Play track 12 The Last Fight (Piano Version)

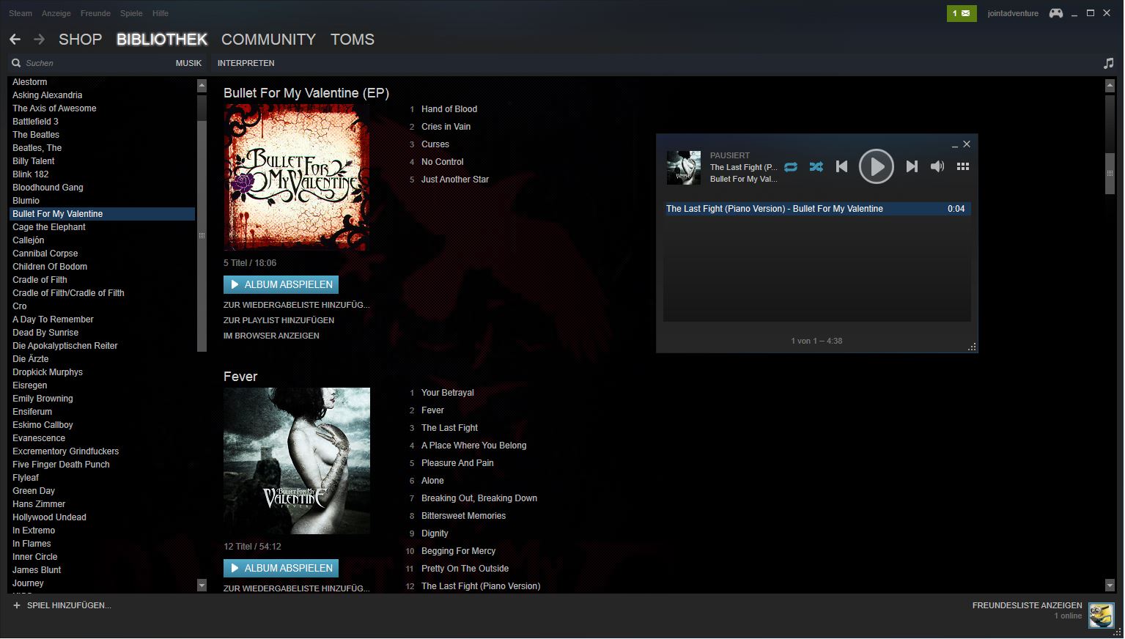481,586
